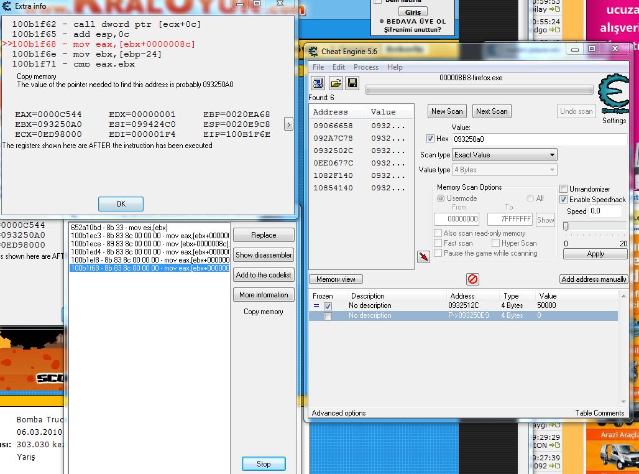Click the Show disassembler button
This screenshot has width=639, height=474.
click(264, 255)
